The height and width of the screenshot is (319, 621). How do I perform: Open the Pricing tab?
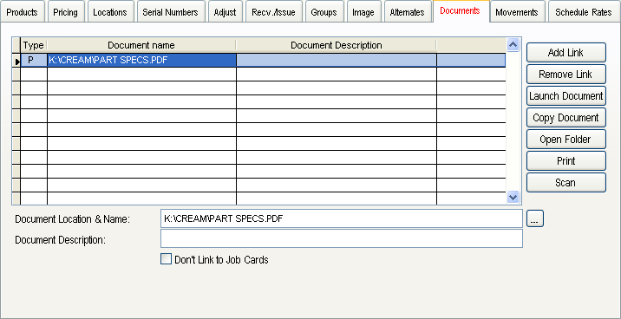tap(66, 12)
